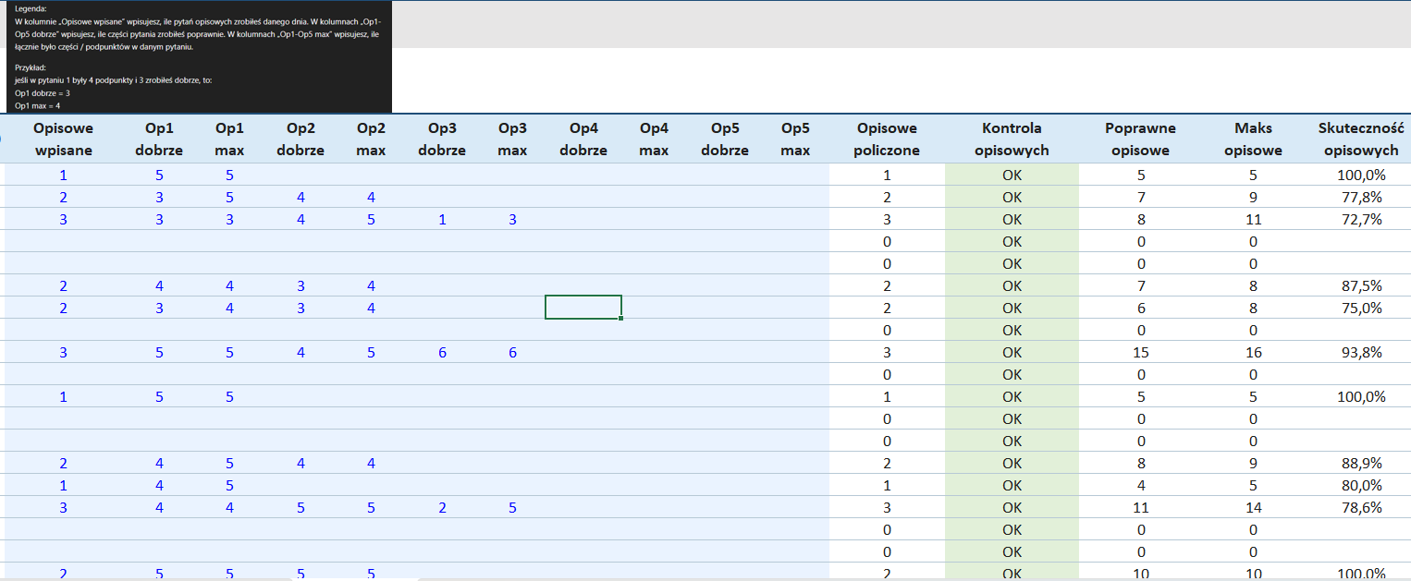Select the 'Op4 max' column header

pos(654,139)
